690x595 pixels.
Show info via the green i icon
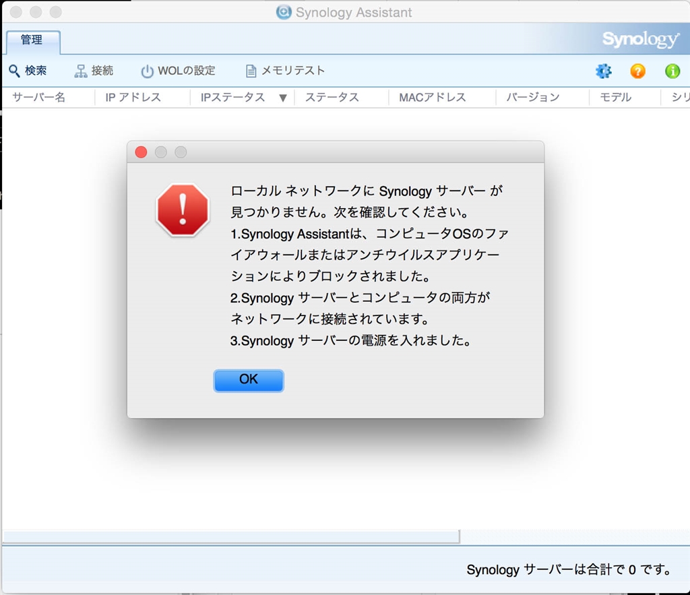pyautogui.click(x=672, y=71)
